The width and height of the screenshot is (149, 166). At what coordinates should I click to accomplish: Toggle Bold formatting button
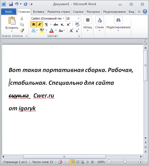point(34,24)
